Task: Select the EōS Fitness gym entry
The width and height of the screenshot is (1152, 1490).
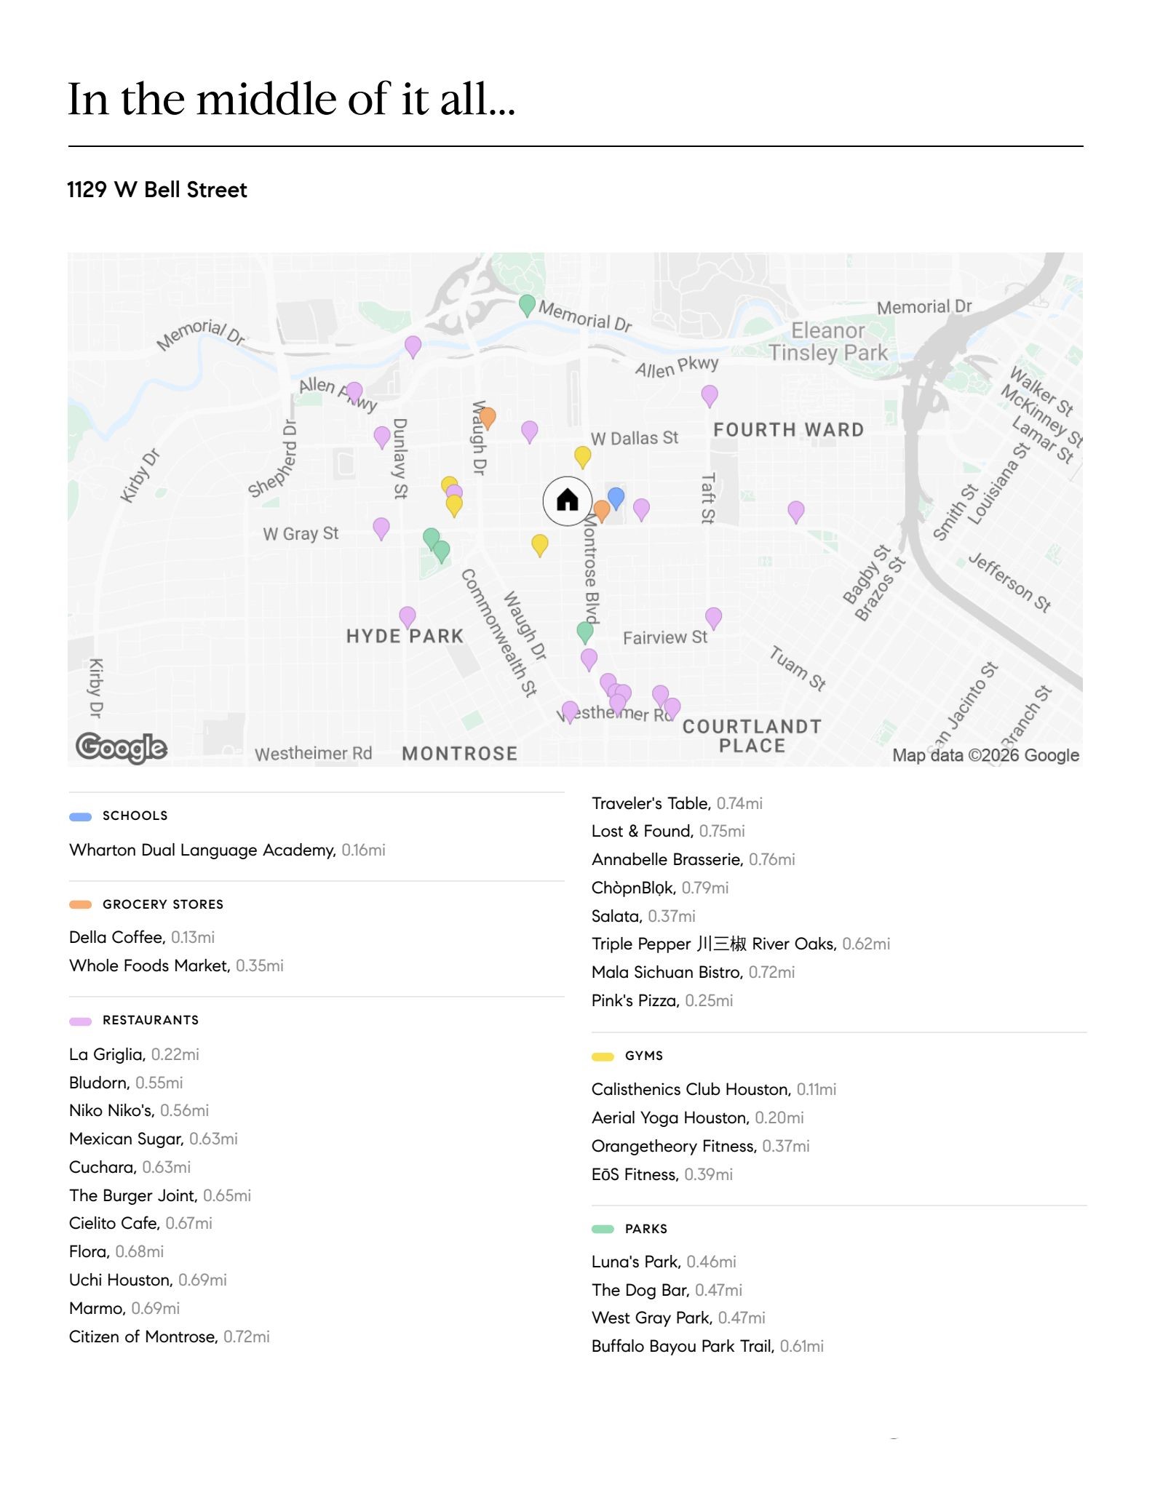Action: pyautogui.click(x=662, y=1174)
